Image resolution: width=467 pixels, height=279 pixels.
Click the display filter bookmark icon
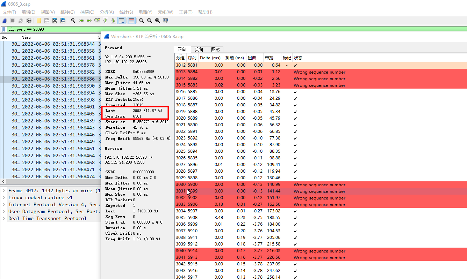(4, 29)
